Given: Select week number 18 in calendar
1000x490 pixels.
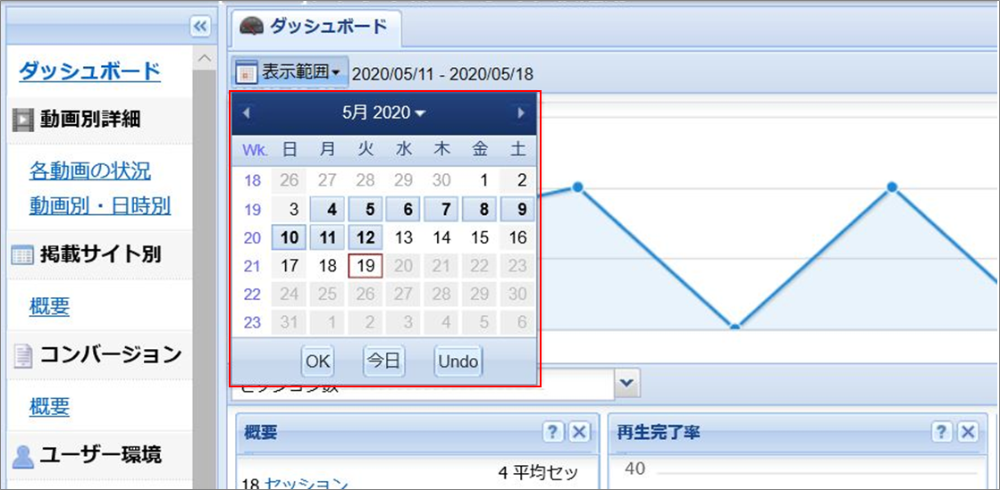Looking at the screenshot, I should 253,180.
